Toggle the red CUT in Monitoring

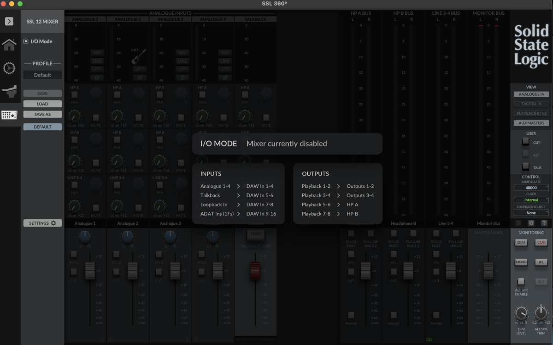point(541,242)
